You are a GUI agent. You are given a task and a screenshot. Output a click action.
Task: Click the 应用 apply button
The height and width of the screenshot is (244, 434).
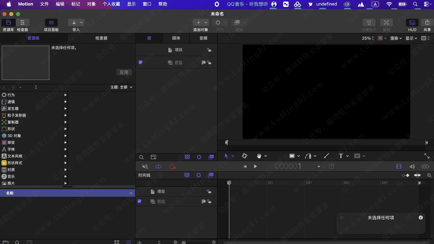pyautogui.click(x=124, y=72)
